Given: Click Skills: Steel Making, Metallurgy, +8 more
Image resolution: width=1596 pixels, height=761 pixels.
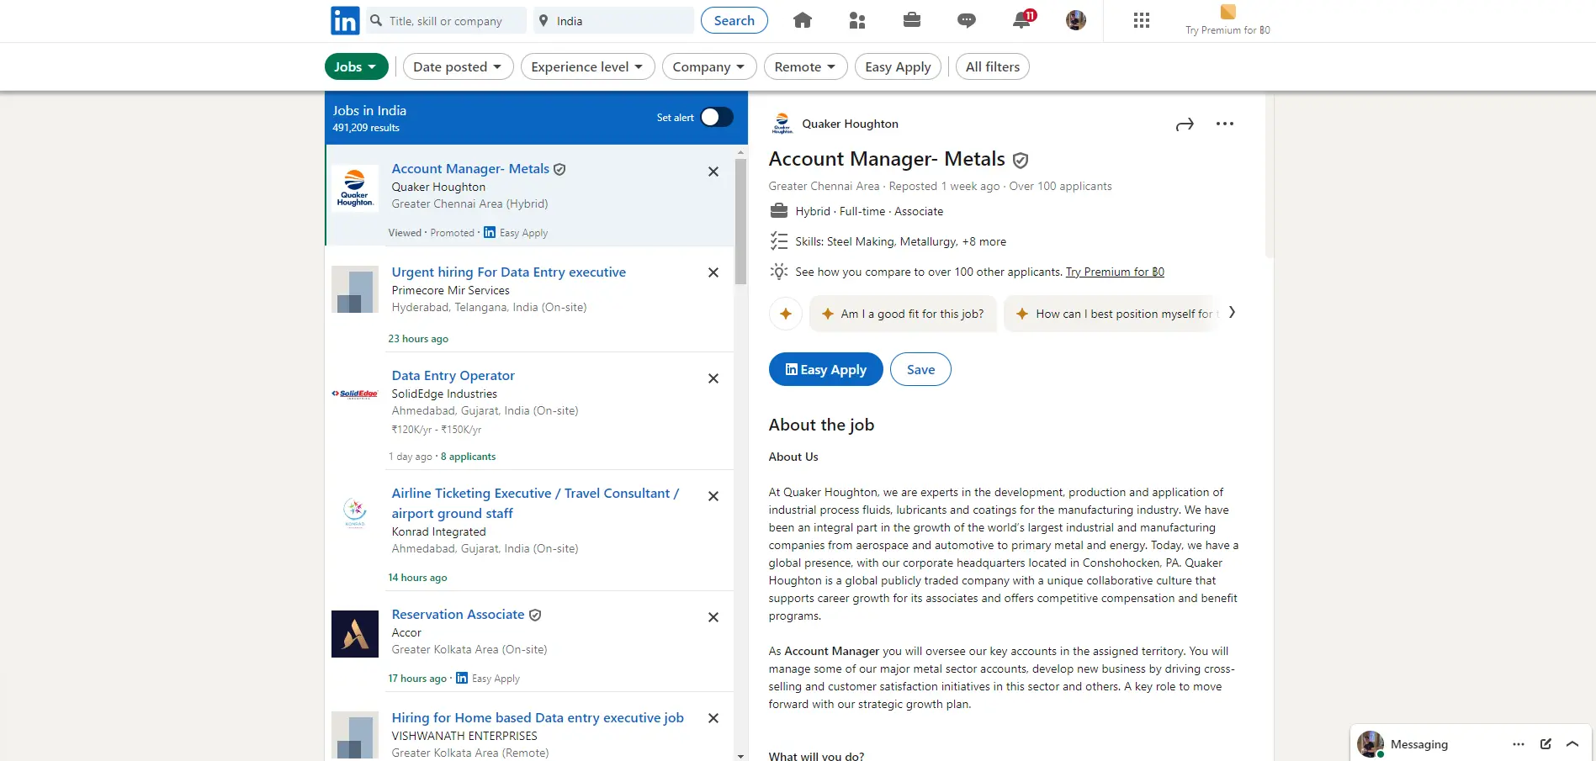Looking at the screenshot, I should (901, 241).
